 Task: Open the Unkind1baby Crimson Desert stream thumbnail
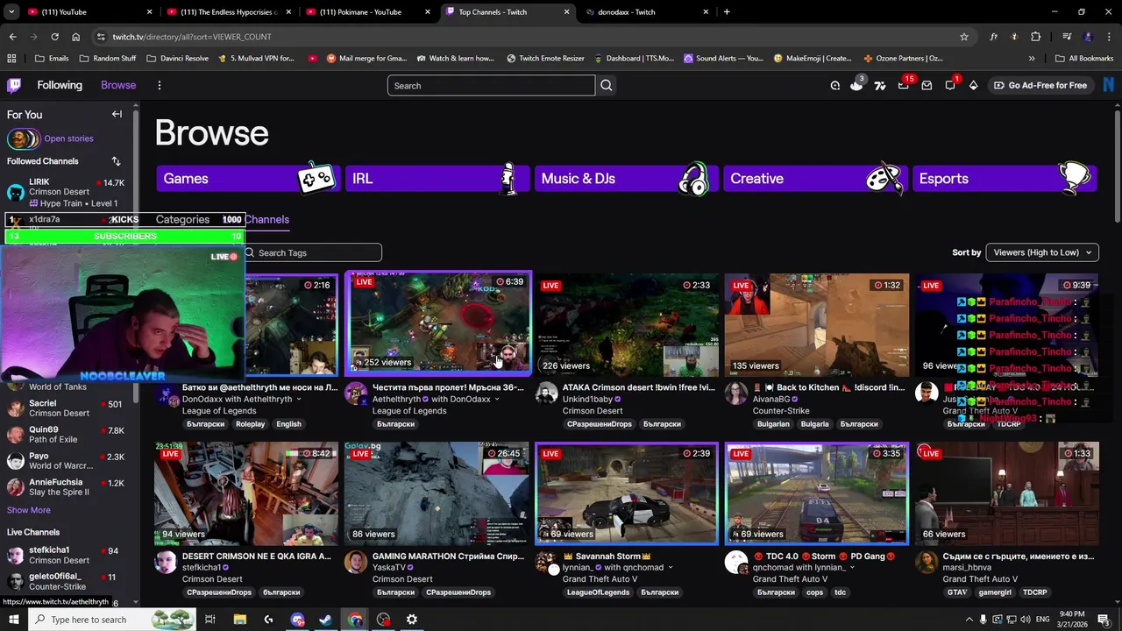[627, 325]
